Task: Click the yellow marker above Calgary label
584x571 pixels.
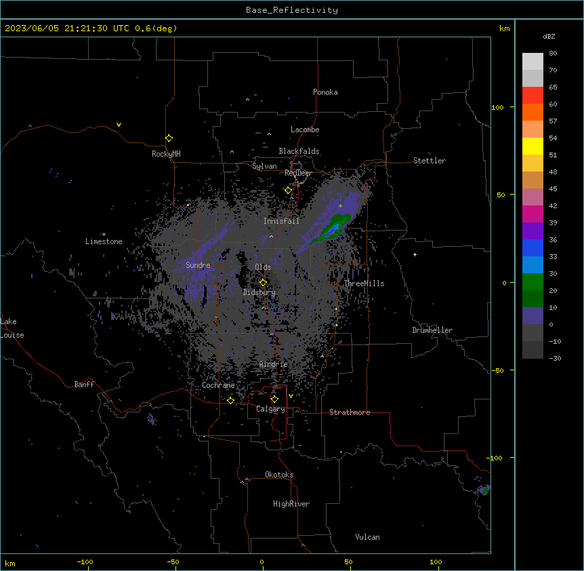Action: click(274, 399)
